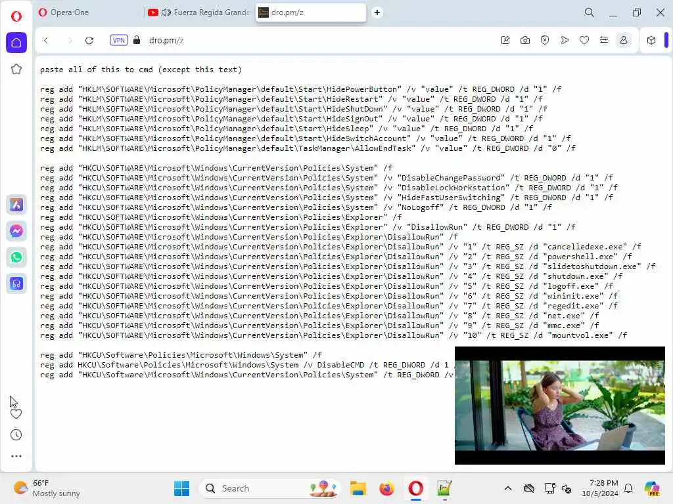Click the "mountvol.exe" command line
Screen dimensions: 673x504
(x=333, y=335)
